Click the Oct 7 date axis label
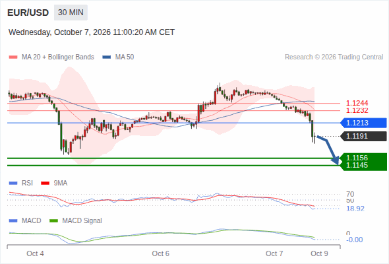 [x=274, y=253]
